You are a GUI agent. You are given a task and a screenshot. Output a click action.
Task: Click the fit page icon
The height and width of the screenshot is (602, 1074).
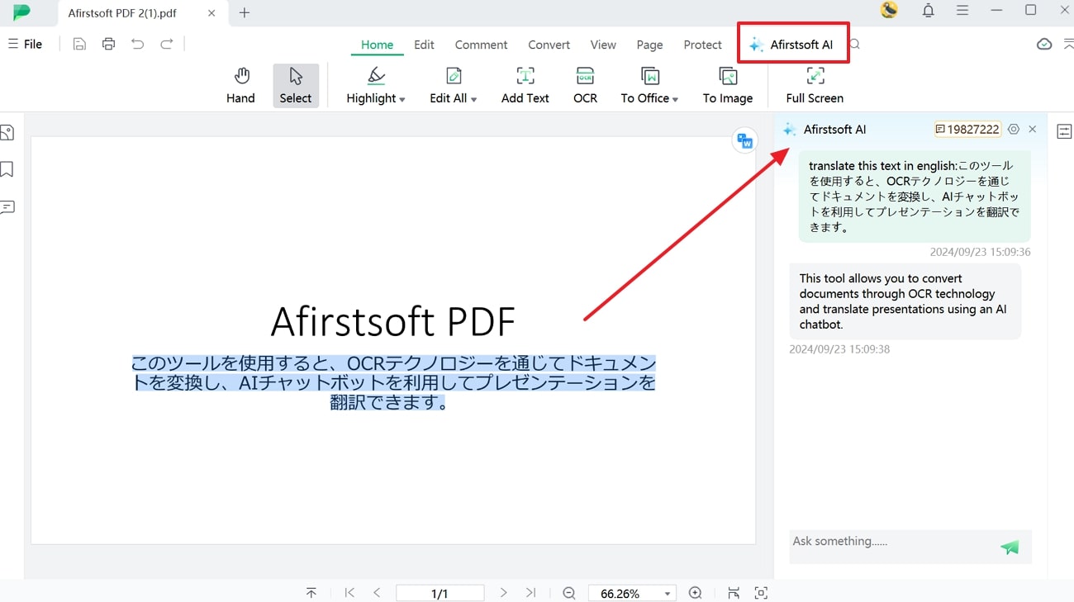pos(761,593)
